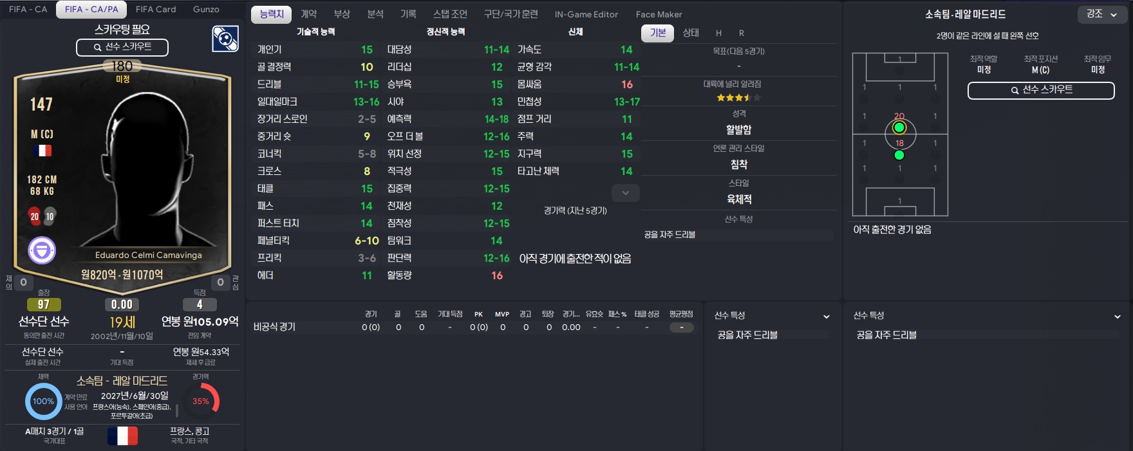The image size is (1133, 451).
Task: Click the 19세 age text
Action: [122, 322]
